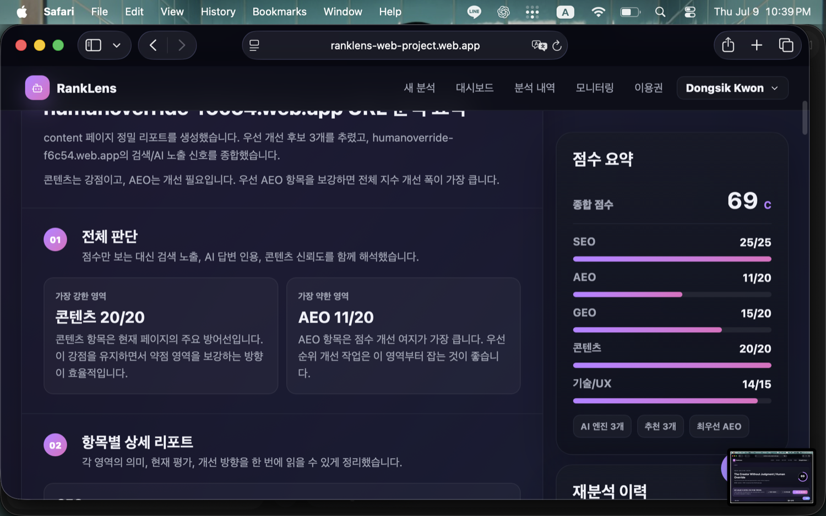Open the Dongsik Kwon account dropdown
826x516 pixels.
(x=732, y=88)
